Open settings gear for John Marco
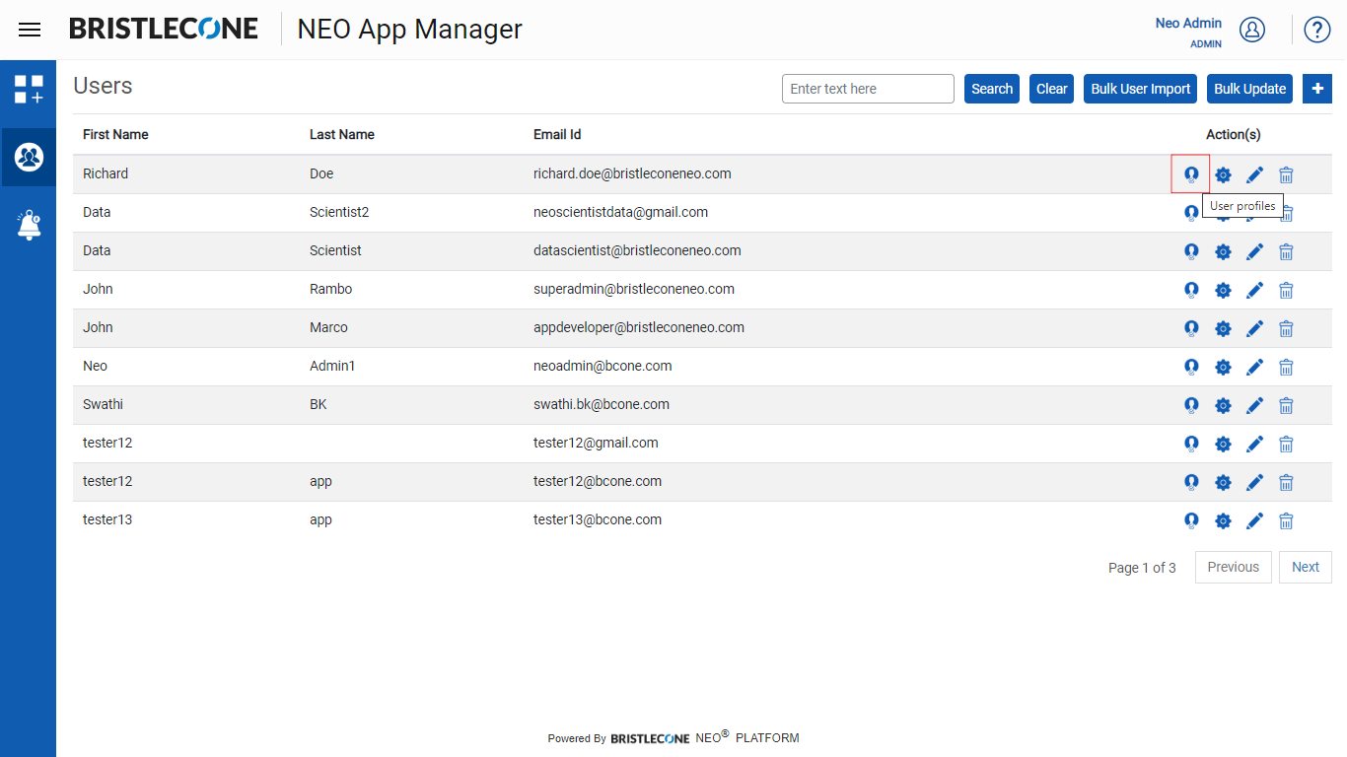Screen dimensions: 1347x757 (1223, 328)
